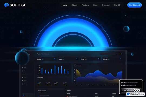Visit the Blog page

point(95,5)
